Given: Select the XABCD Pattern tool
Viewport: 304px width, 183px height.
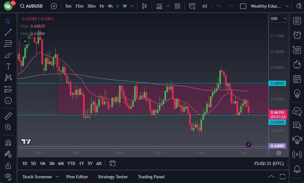Looking at the screenshot, I should click(x=8, y=77).
